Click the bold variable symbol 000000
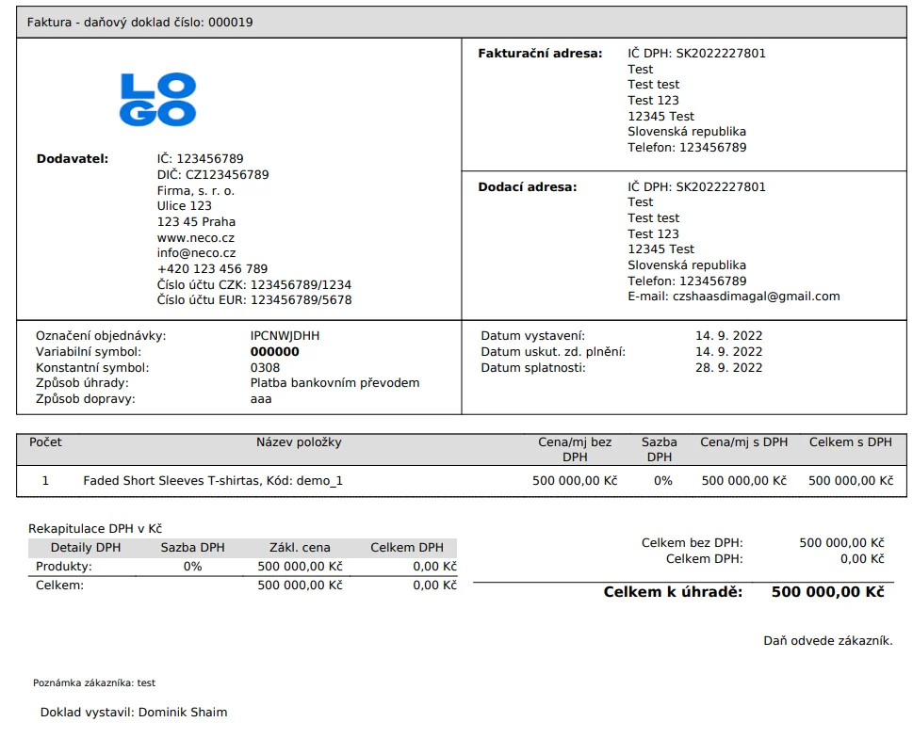This screenshot has height=754, width=913. point(274,352)
